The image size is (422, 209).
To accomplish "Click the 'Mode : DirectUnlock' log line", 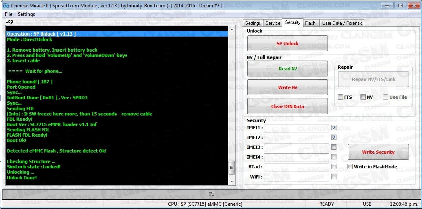I will coord(30,39).
